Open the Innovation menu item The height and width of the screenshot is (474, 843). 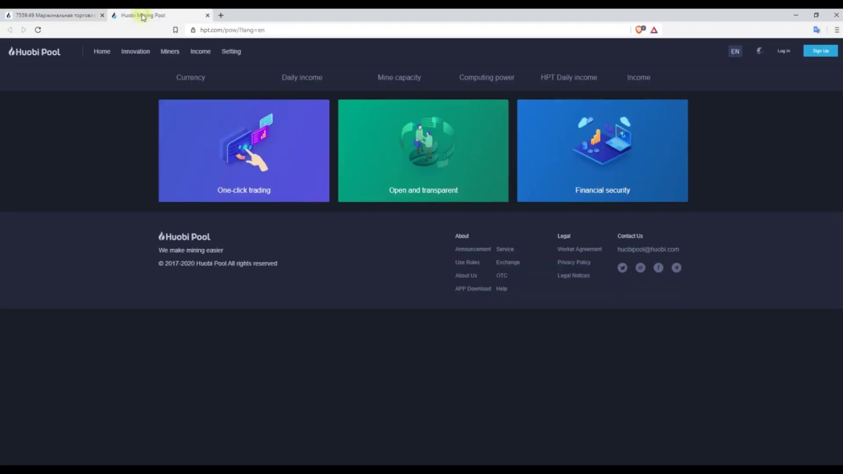coord(135,51)
